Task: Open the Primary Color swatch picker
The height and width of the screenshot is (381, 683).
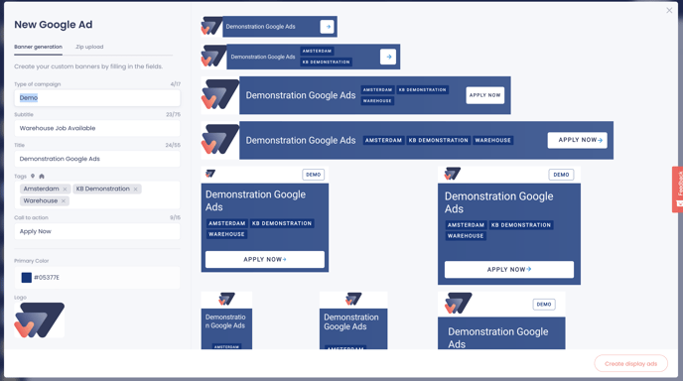Action: pyautogui.click(x=27, y=278)
